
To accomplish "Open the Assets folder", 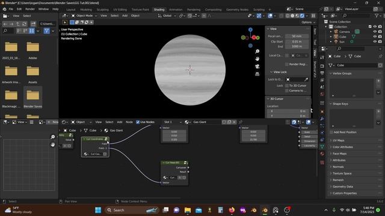I will (33, 74).
